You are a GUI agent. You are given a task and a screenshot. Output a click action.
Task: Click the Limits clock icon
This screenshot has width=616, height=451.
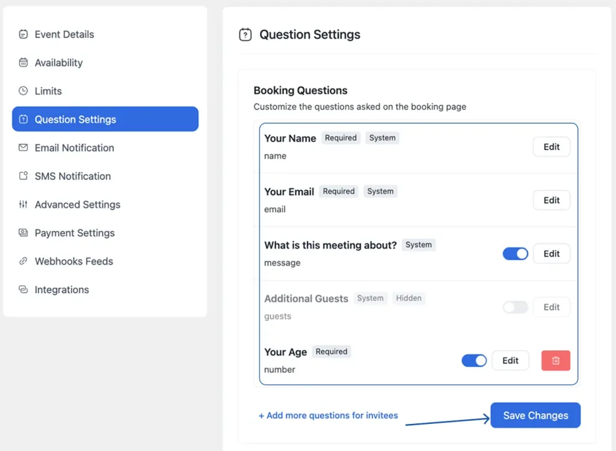pos(24,90)
